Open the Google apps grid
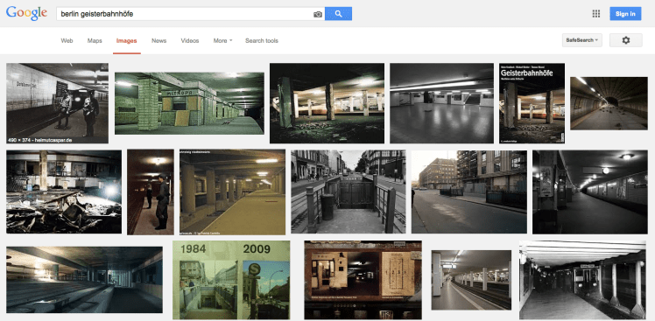The height and width of the screenshot is (321, 655). [x=596, y=14]
